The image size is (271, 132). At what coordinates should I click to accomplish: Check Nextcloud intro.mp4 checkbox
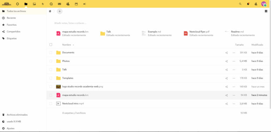click(51, 104)
